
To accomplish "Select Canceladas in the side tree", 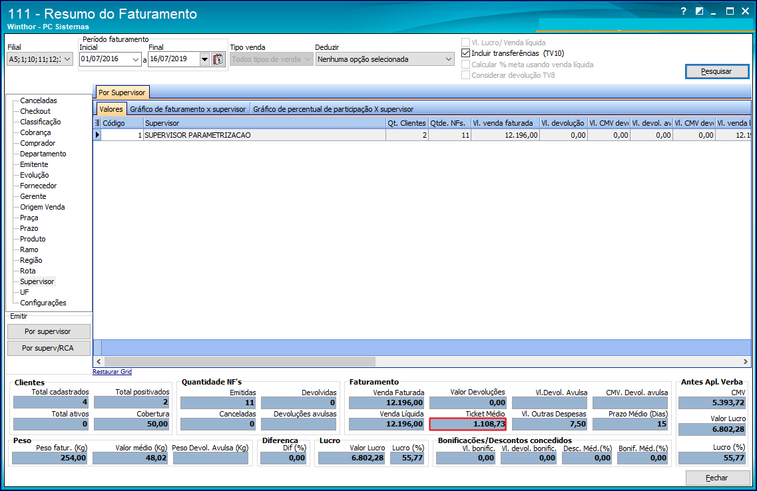I will click(x=39, y=100).
